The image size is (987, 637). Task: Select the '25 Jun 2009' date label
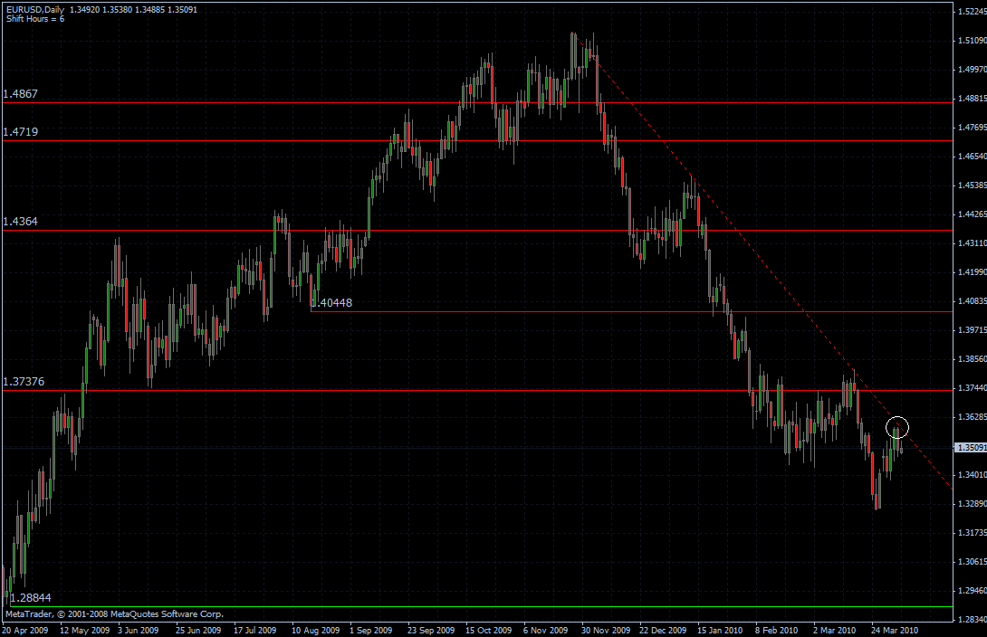(198, 630)
